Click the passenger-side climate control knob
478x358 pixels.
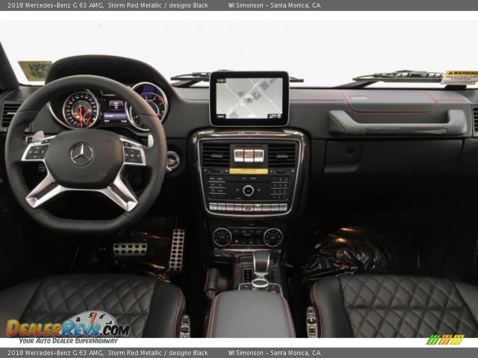(272, 237)
